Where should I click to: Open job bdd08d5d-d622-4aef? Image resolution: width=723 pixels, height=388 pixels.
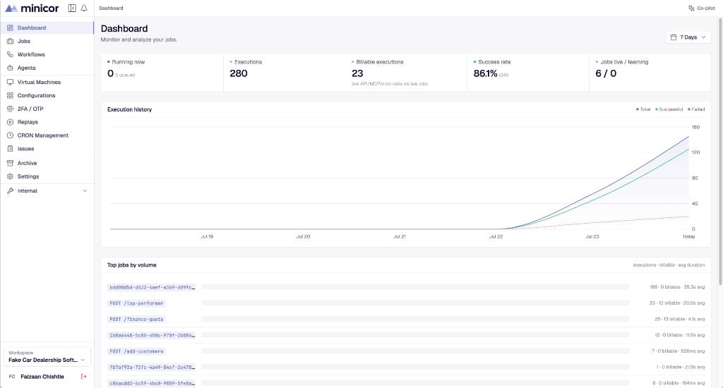coord(153,287)
